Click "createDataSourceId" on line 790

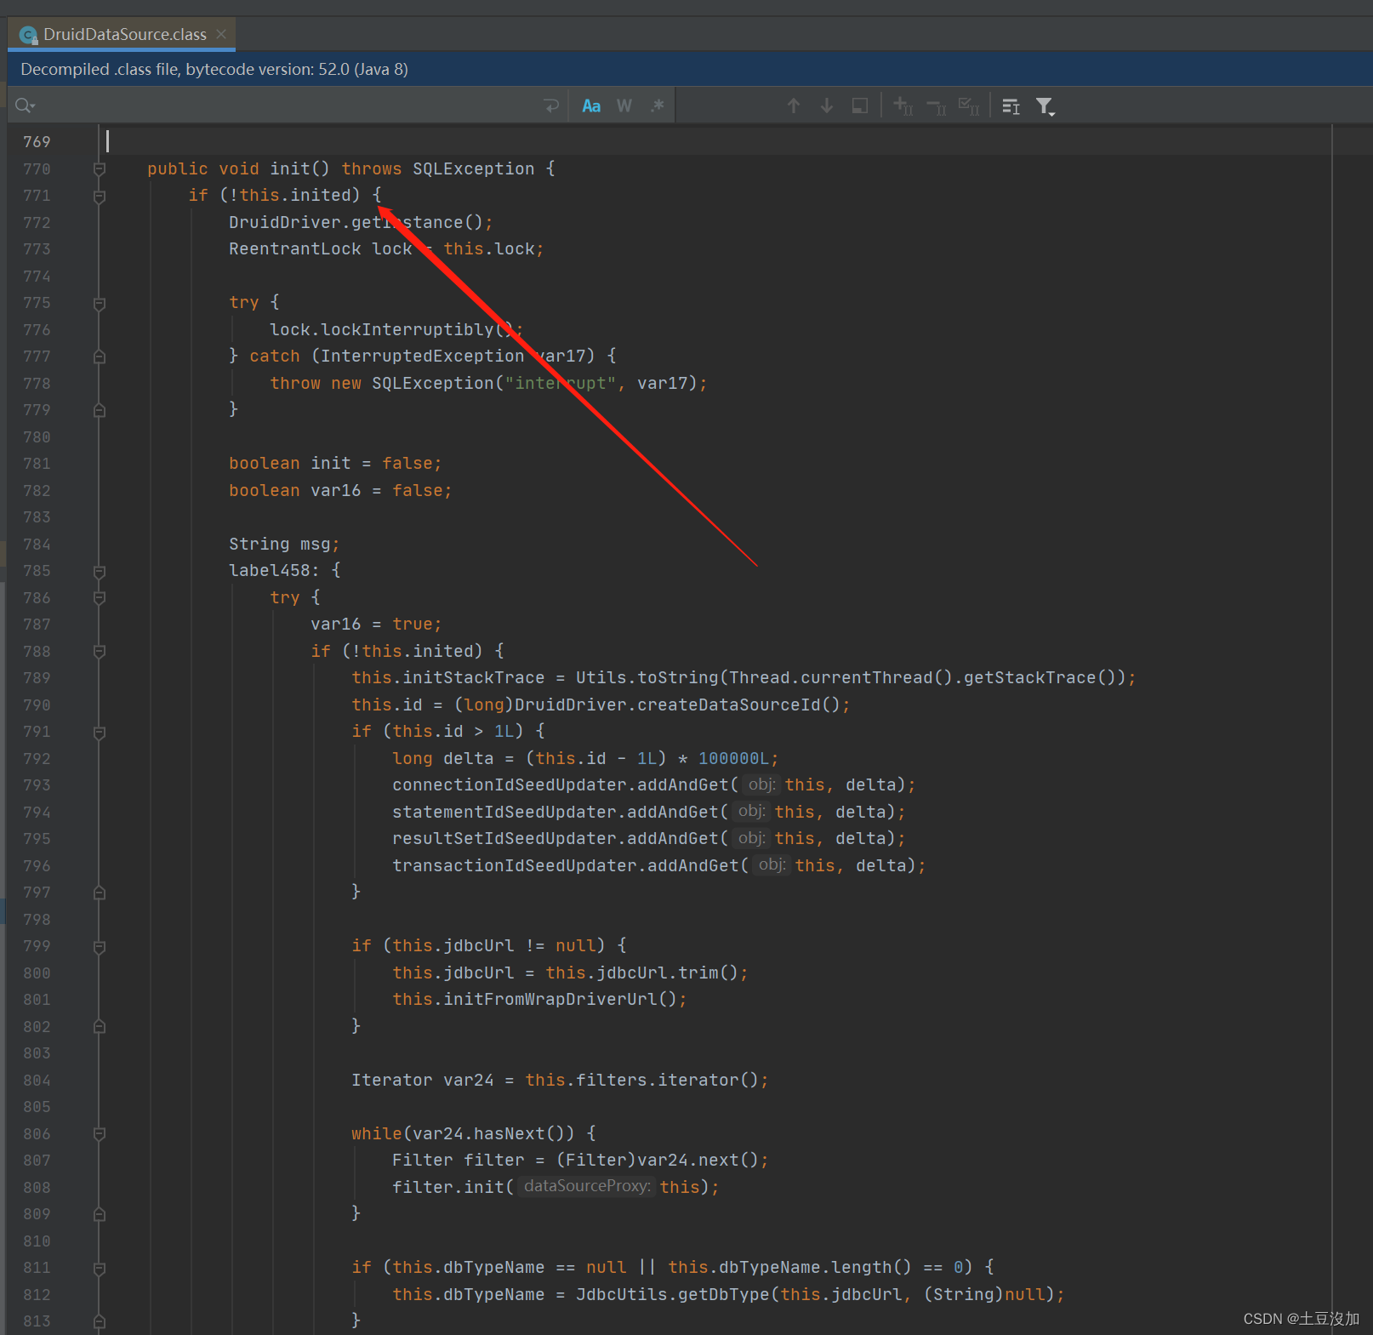pos(729,705)
